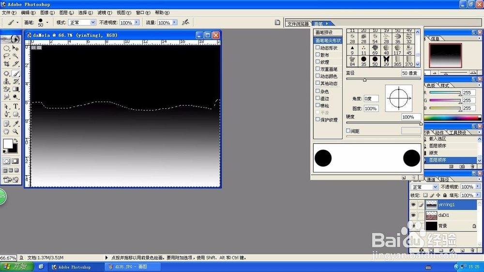Screen dimensions: 484x272
Task: Open the 模式 blending mode dropdown
Action: tap(92, 23)
